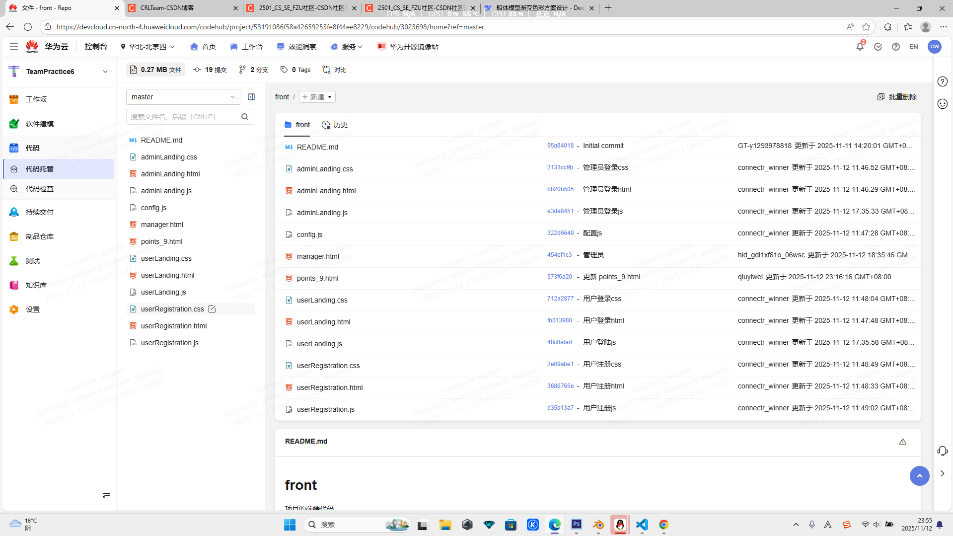Open the 服务 dropdown menu

point(347,47)
